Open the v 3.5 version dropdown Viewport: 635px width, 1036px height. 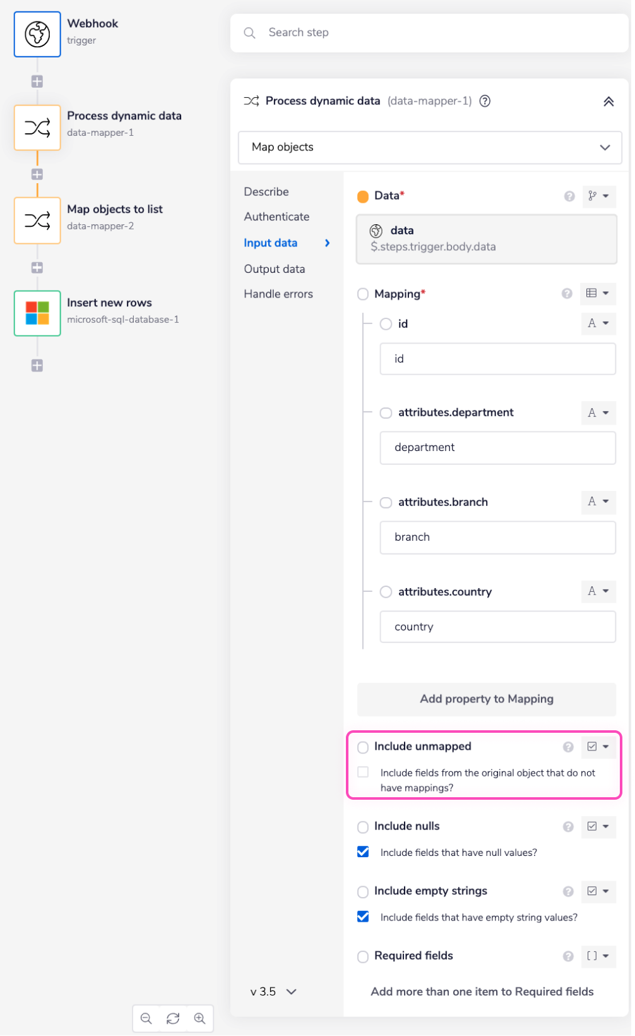[273, 992]
